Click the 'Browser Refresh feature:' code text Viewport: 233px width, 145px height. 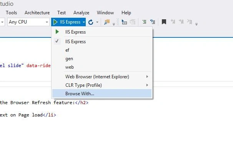tap(42, 103)
